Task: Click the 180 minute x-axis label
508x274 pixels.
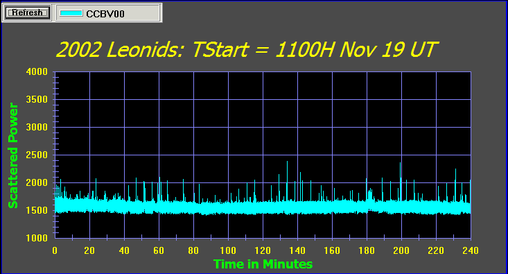Action: (x=367, y=250)
